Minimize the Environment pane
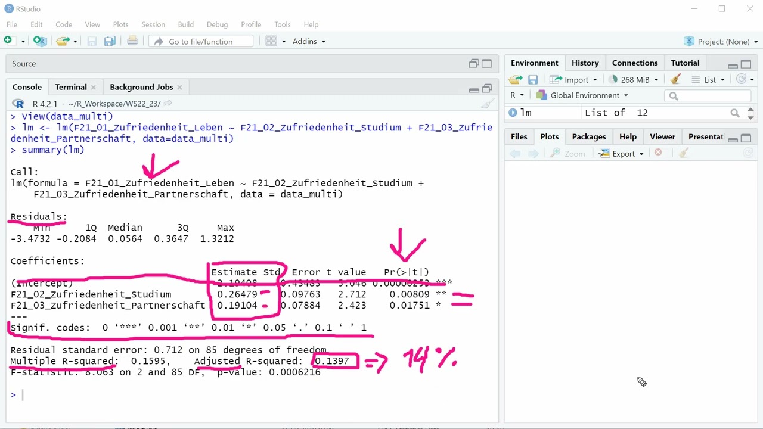The height and width of the screenshot is (429, 763). pos(733,65)
